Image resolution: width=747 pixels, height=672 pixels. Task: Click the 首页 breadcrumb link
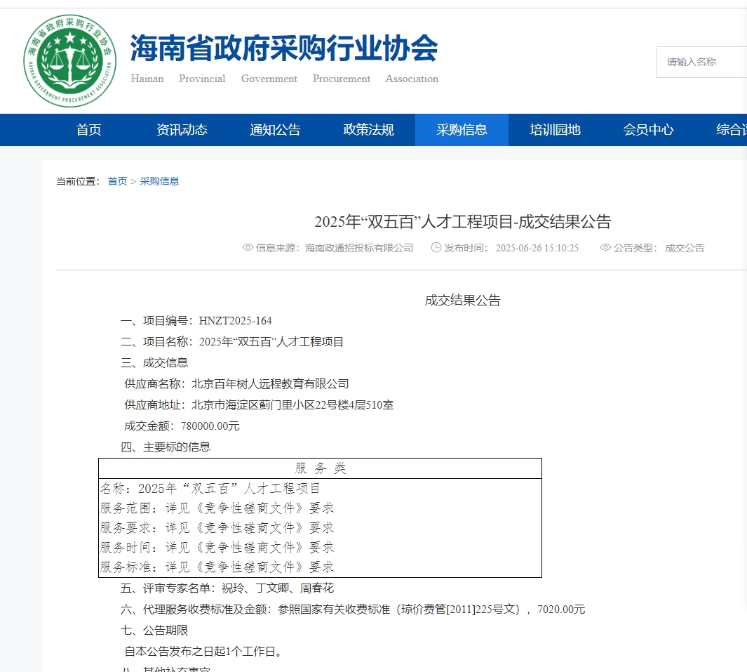coord(117,181)
